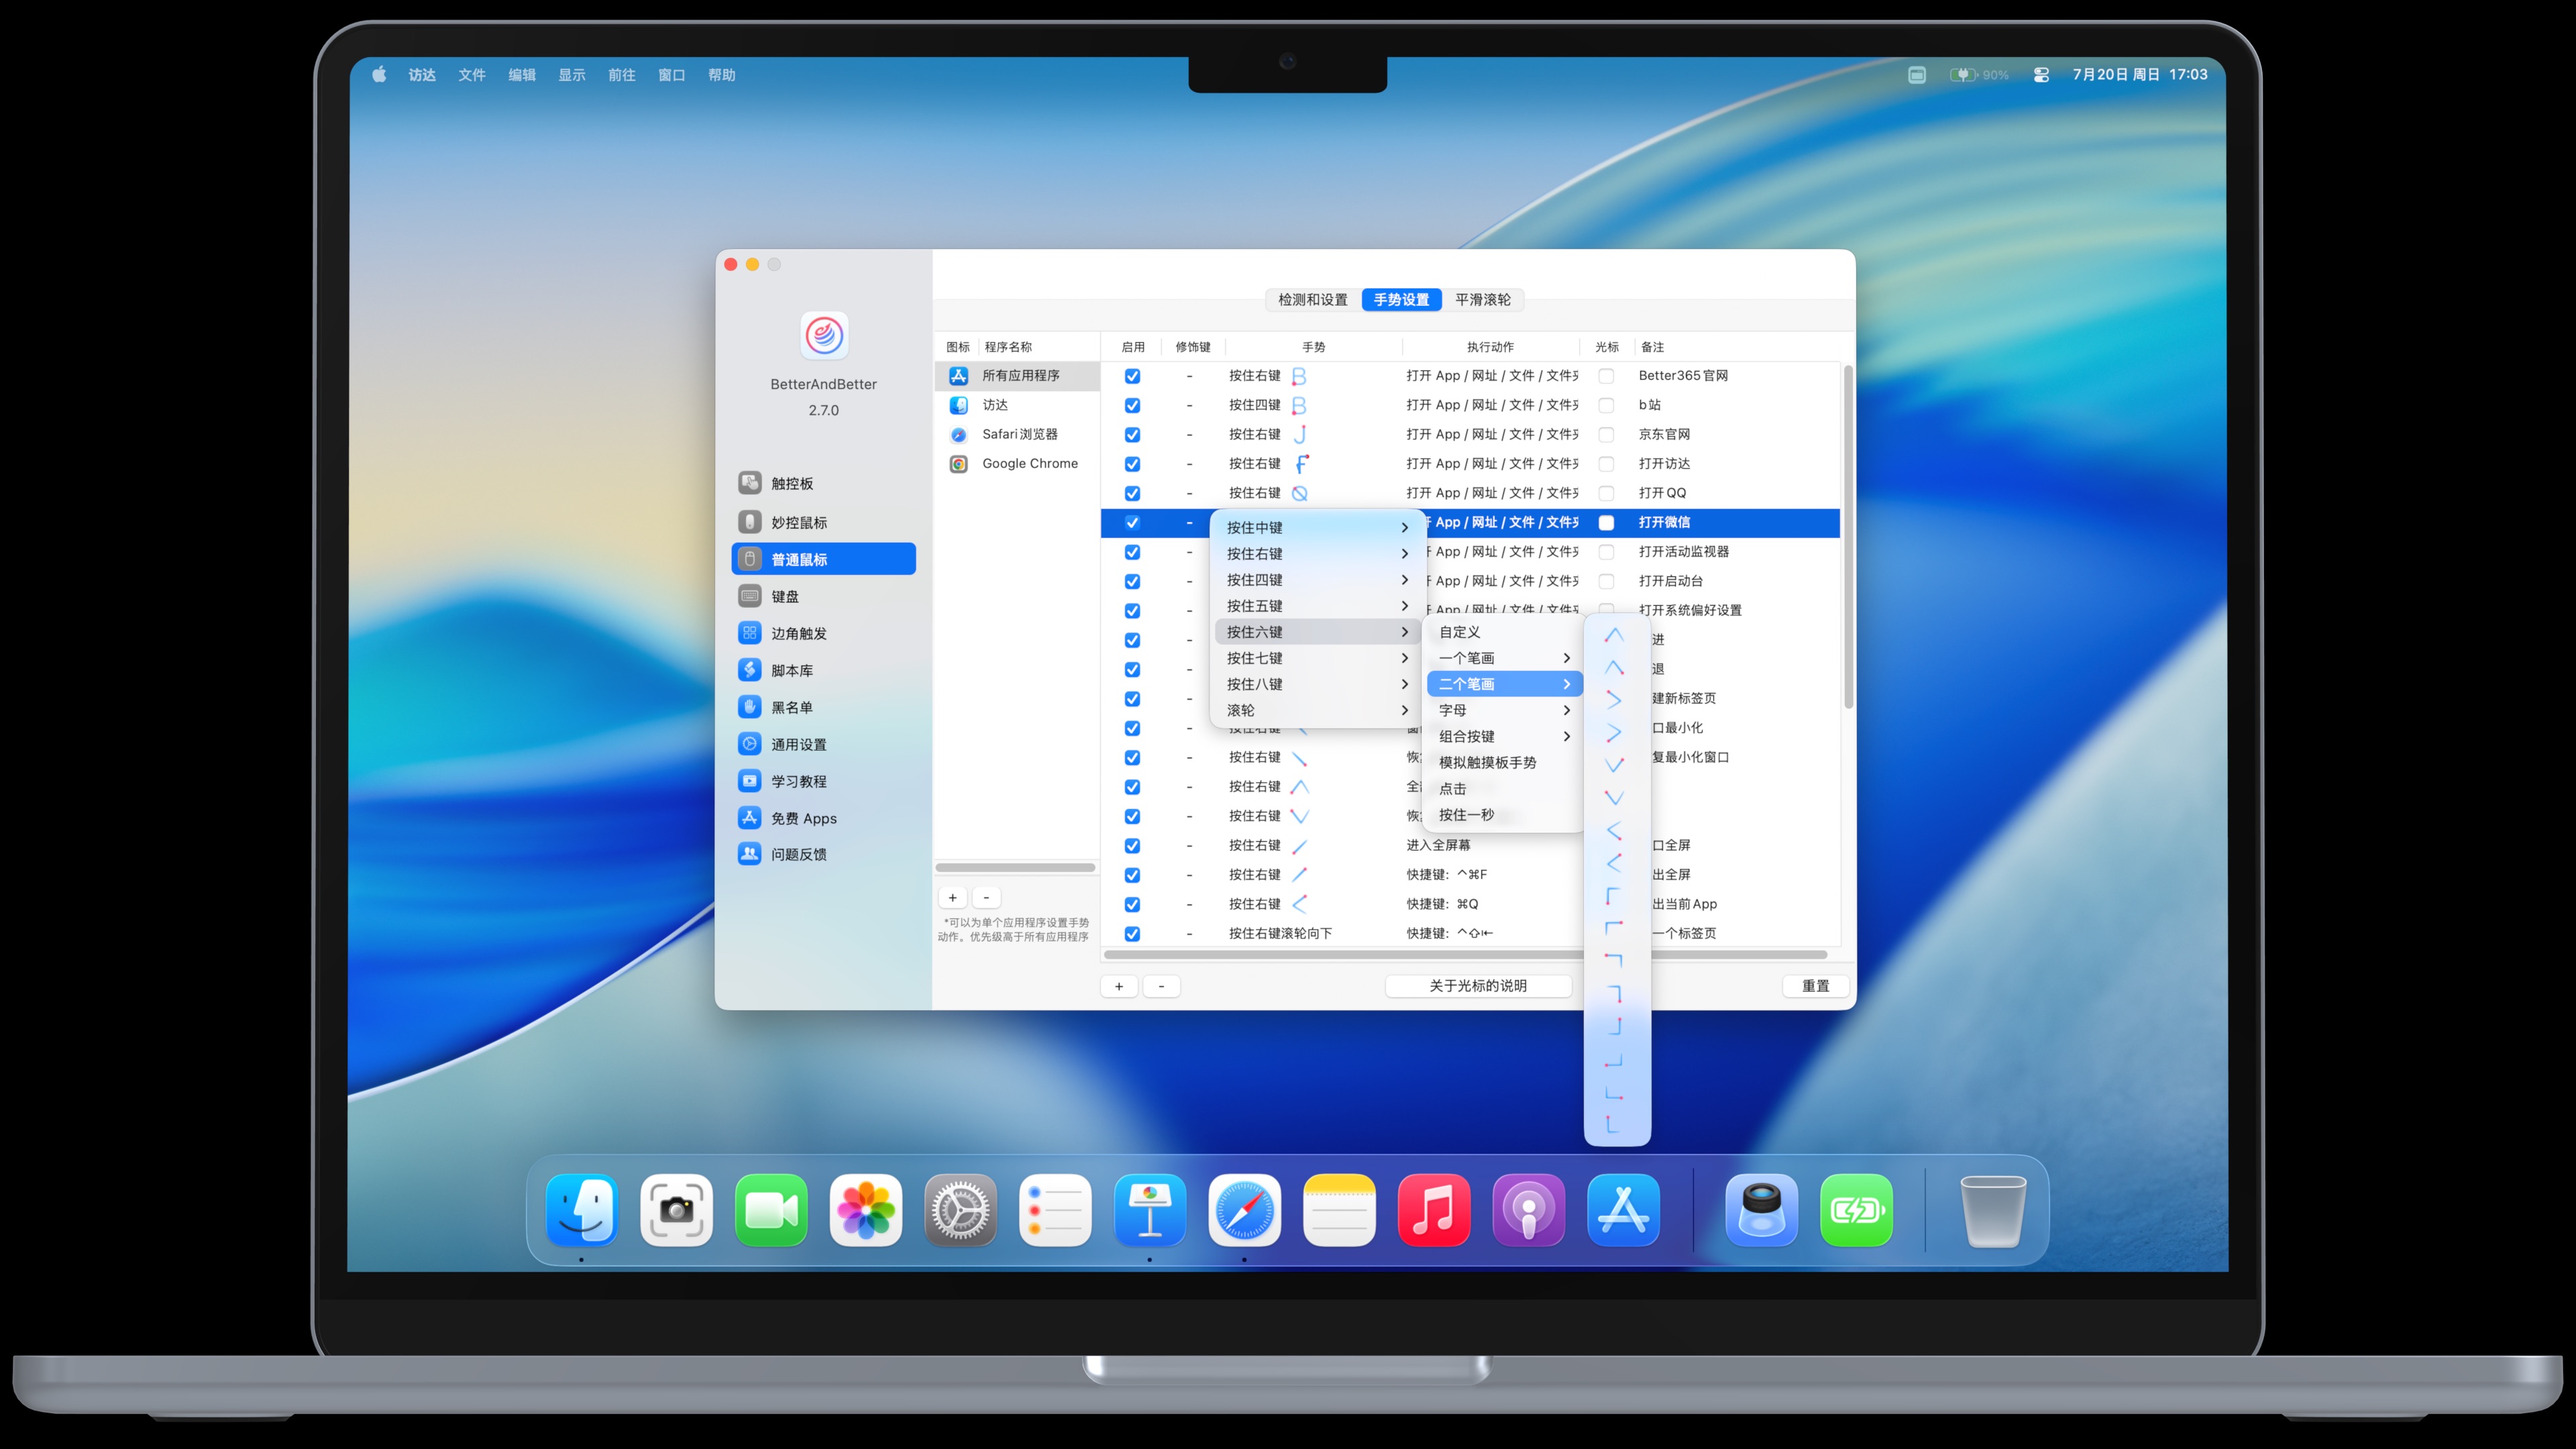
Task: Open Keynote from the dock
Action: coord(1149,1210)
